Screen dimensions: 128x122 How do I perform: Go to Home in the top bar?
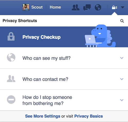click(x=55, y=7)
